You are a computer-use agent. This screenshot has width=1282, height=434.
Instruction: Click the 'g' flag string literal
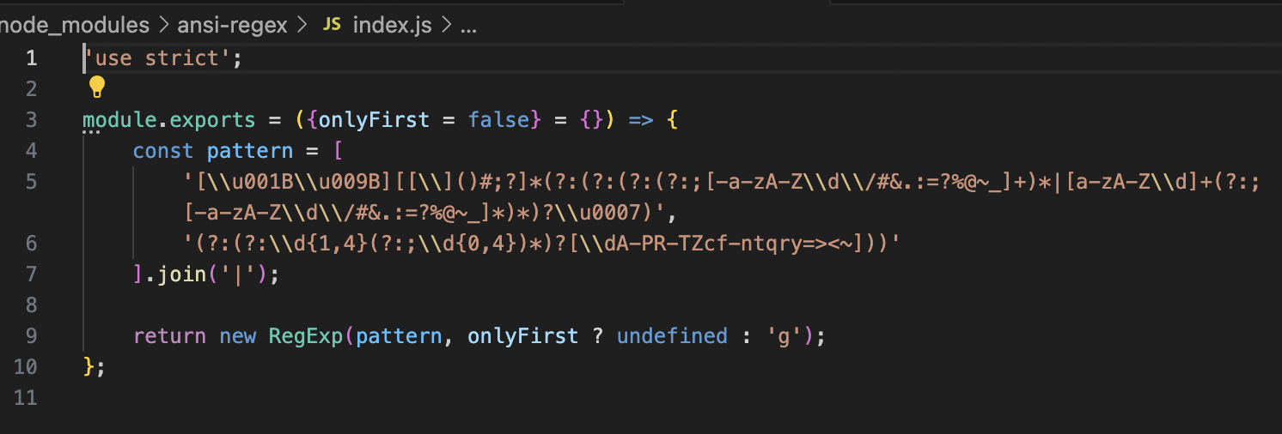784,335
